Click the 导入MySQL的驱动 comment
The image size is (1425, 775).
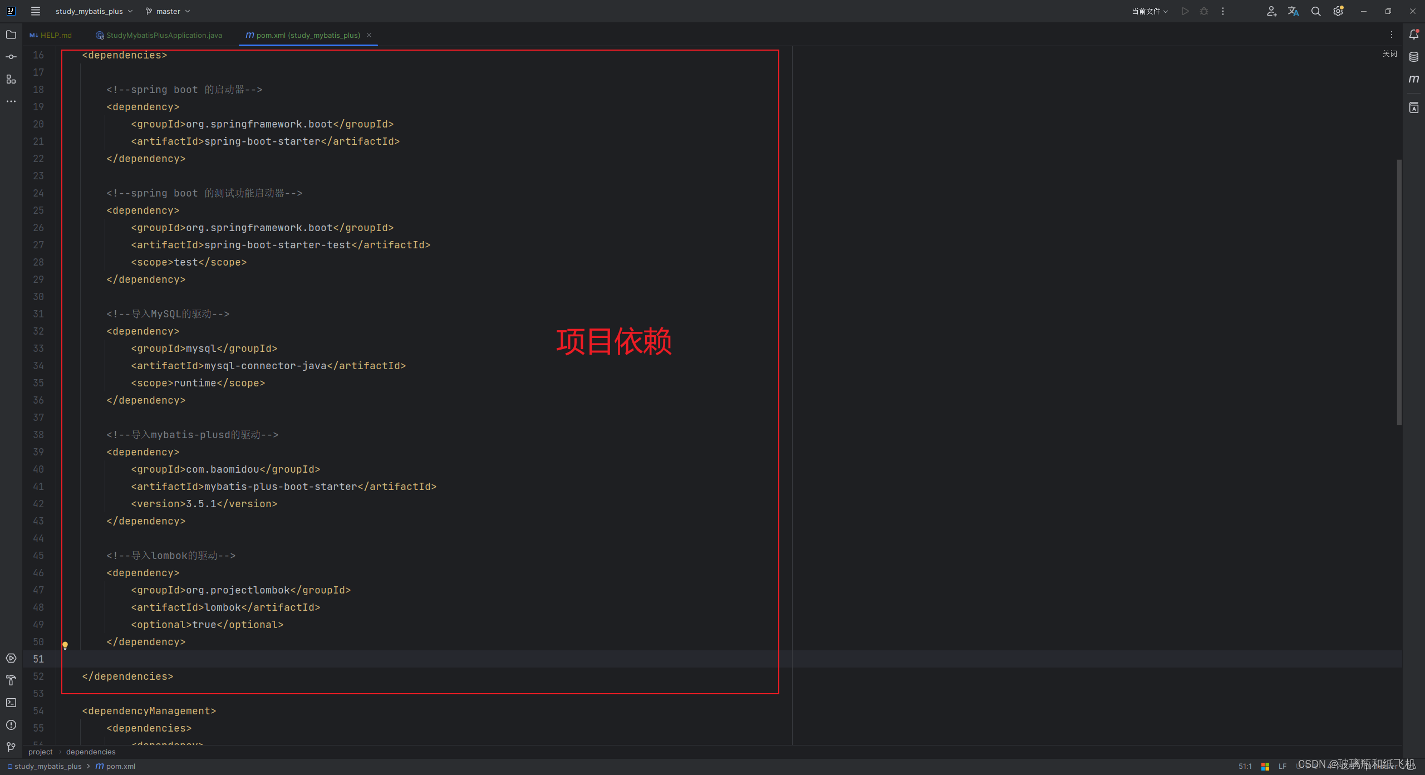[x=168, y=314]
